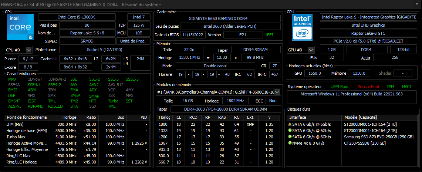Click the E-core 8 / 8 value

pos(28,67)
